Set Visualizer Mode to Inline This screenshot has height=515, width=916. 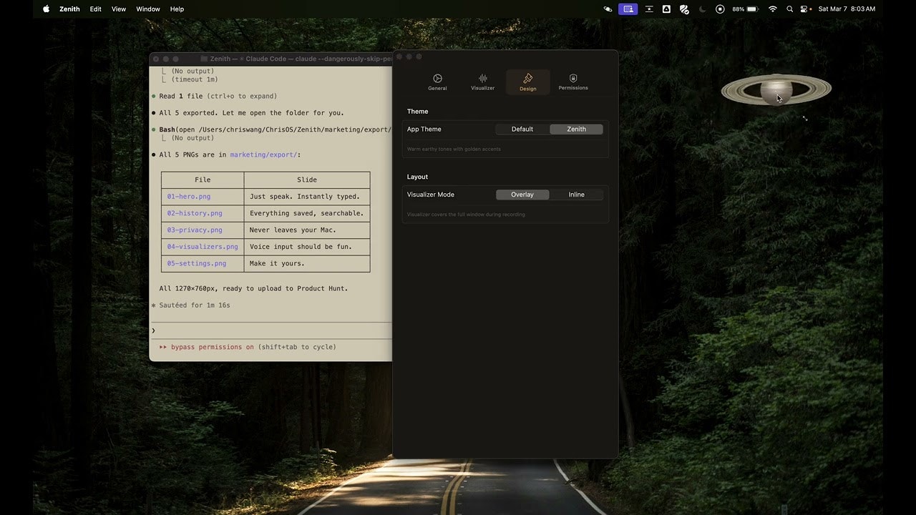point(576,195)
